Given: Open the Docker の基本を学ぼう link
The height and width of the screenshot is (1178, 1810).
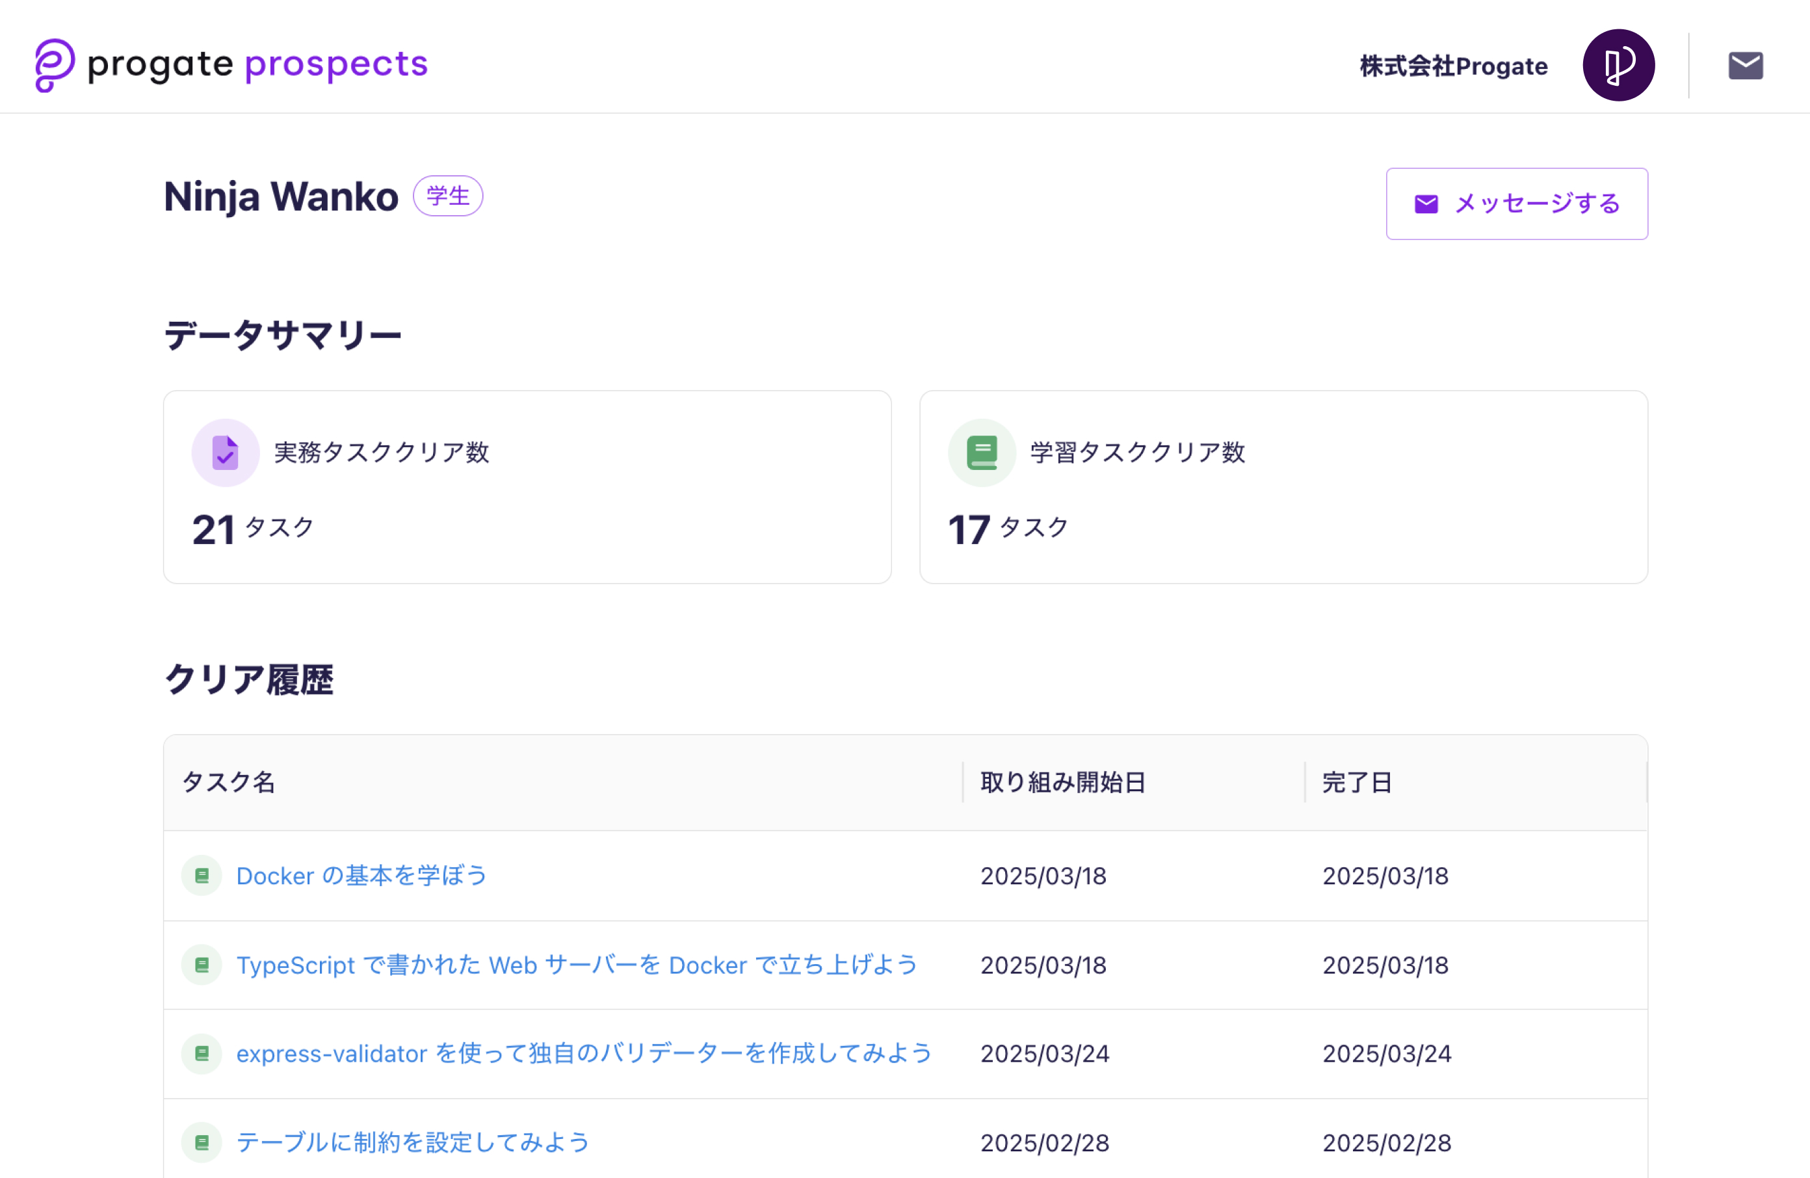Looking at the screenshot, I should [x=361, y=876].
